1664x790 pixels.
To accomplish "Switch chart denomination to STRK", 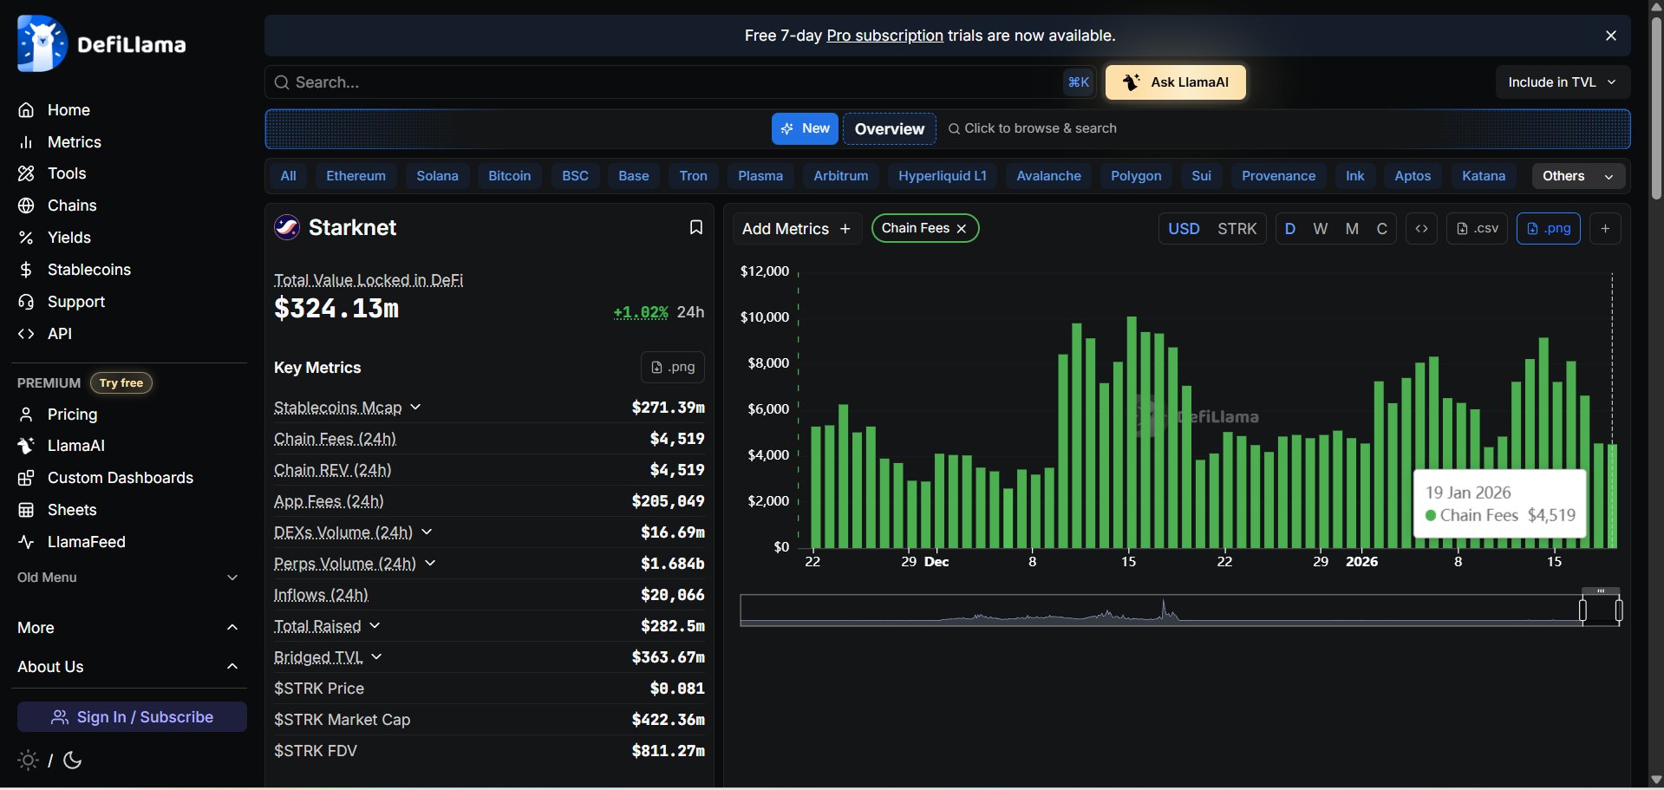I will pyautogui.click(x=1237, y=229).
